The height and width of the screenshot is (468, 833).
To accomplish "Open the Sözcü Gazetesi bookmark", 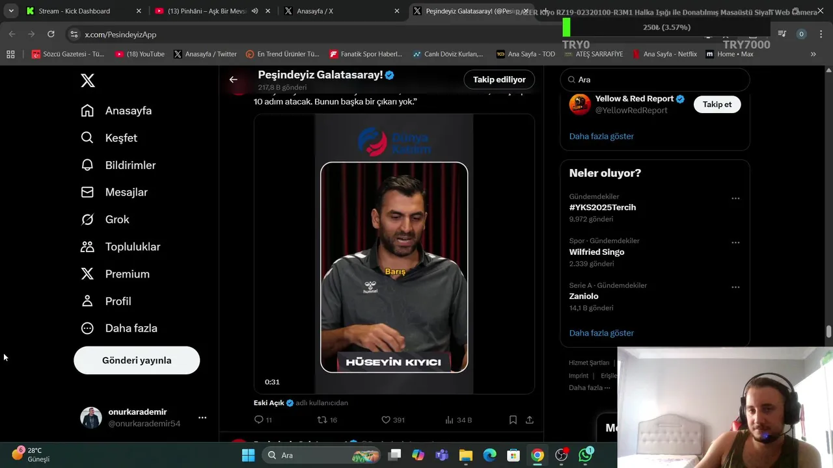I will click(x=68, y=54).
